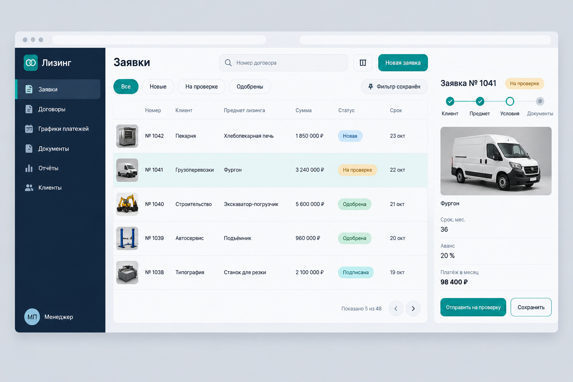Click the Лизинг logo icon
The width and height of the screenshot is (573, 382).
(31, 63)
